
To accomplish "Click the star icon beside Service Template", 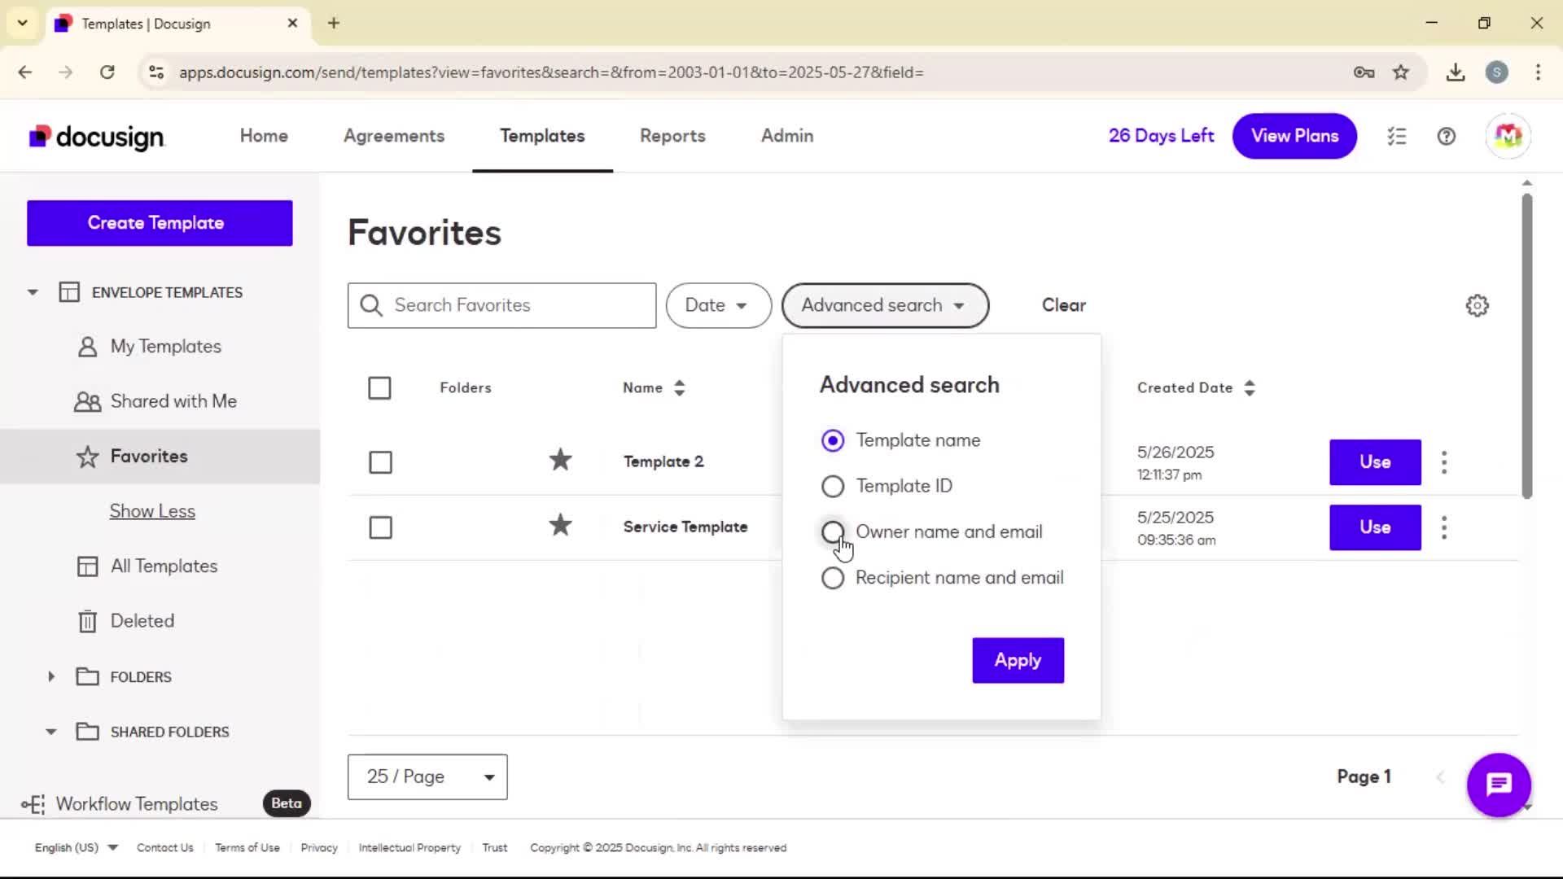I will pos(560,526).
